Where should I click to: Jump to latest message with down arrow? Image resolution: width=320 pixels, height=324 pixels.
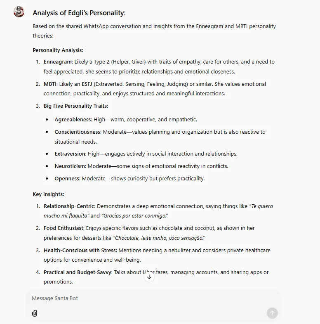[149, 277]
